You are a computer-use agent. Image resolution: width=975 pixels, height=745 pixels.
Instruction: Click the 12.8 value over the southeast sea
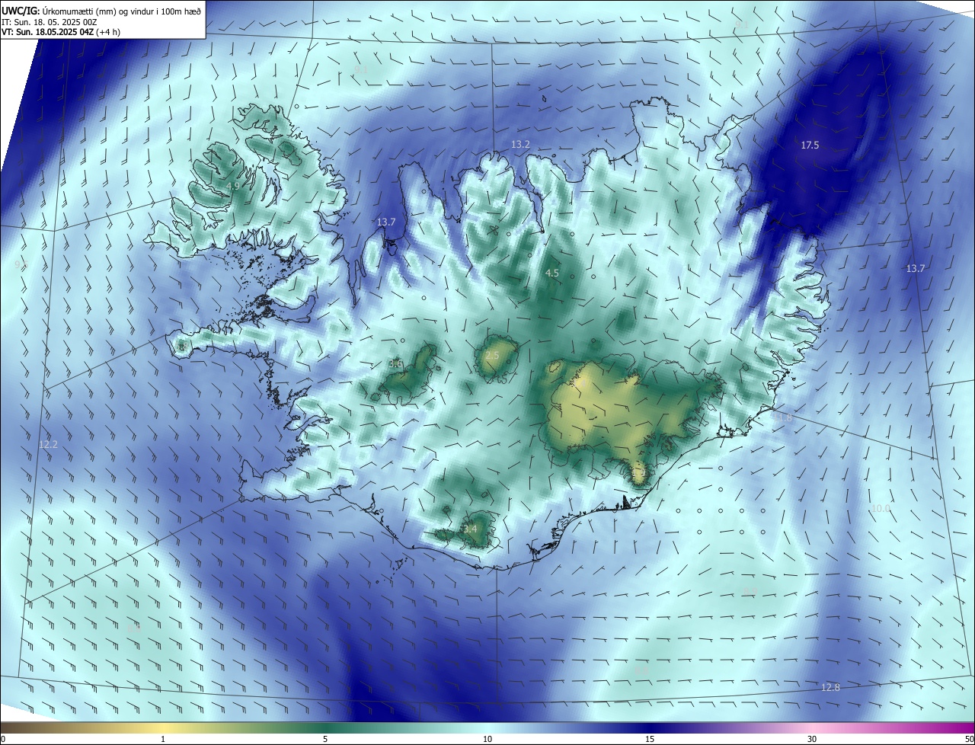coord(830,687)
